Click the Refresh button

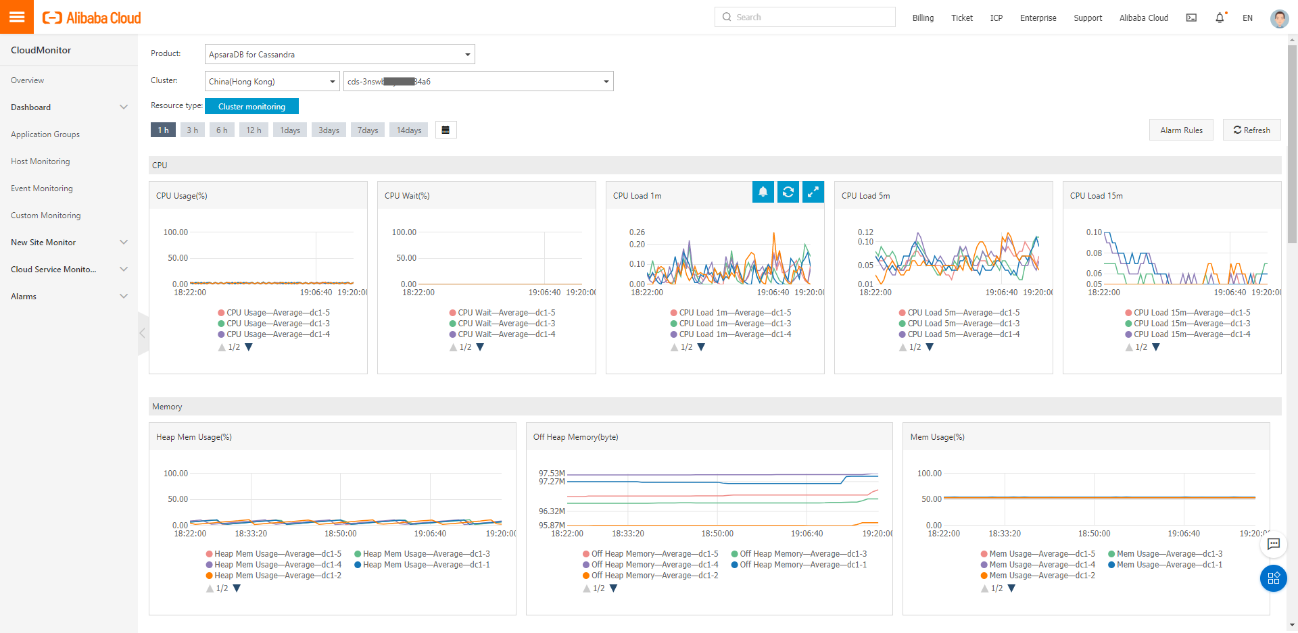[1252, 130]
